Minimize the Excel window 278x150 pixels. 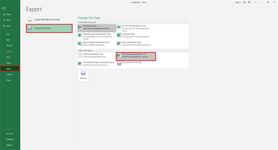click(x=261, y=2)
